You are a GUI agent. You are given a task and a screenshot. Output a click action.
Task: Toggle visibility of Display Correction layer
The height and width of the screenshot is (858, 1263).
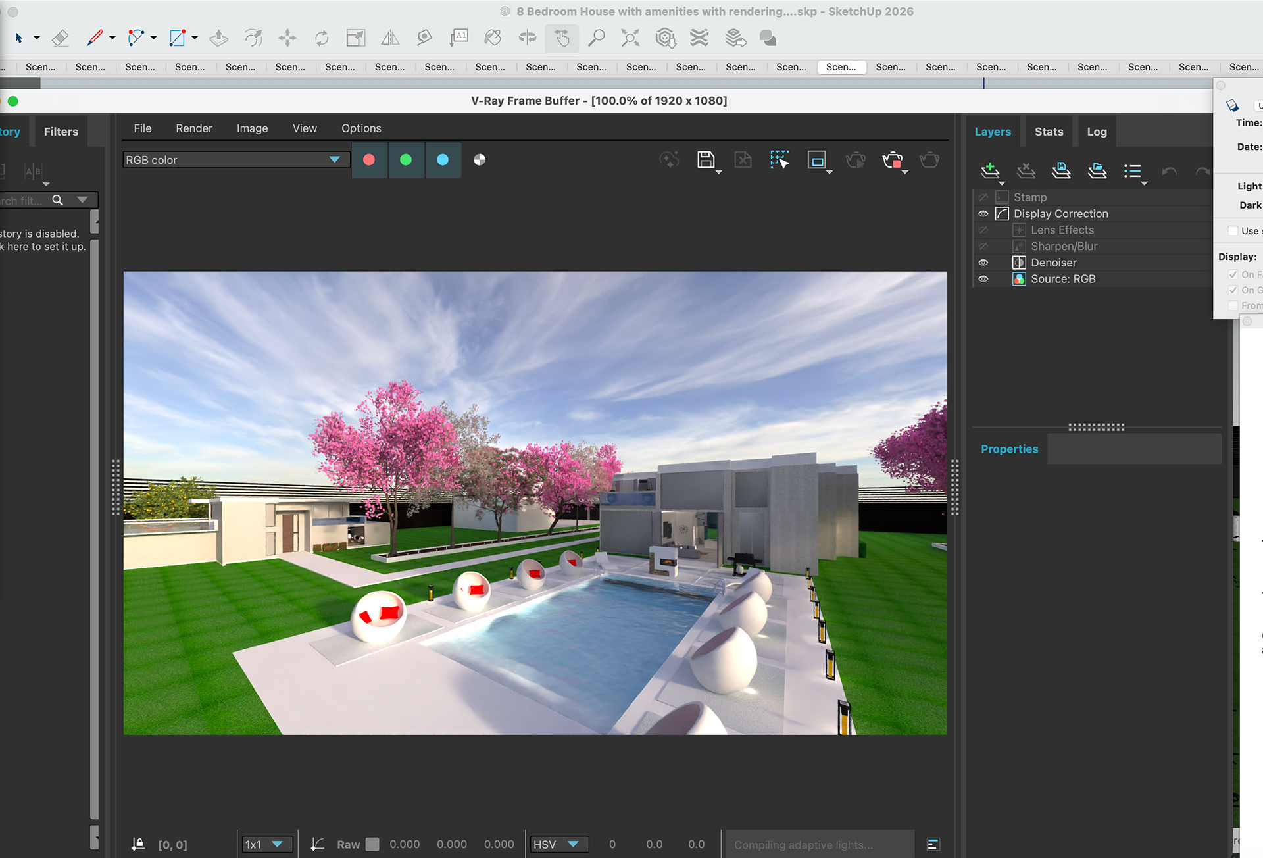pyautogui.click(x=983, y=214)
